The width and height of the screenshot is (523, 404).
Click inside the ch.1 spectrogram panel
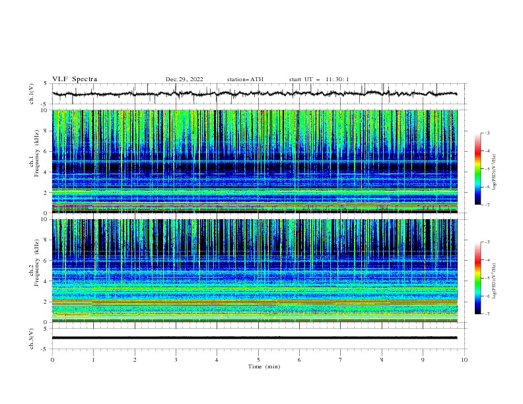click(x=255, y=161)
